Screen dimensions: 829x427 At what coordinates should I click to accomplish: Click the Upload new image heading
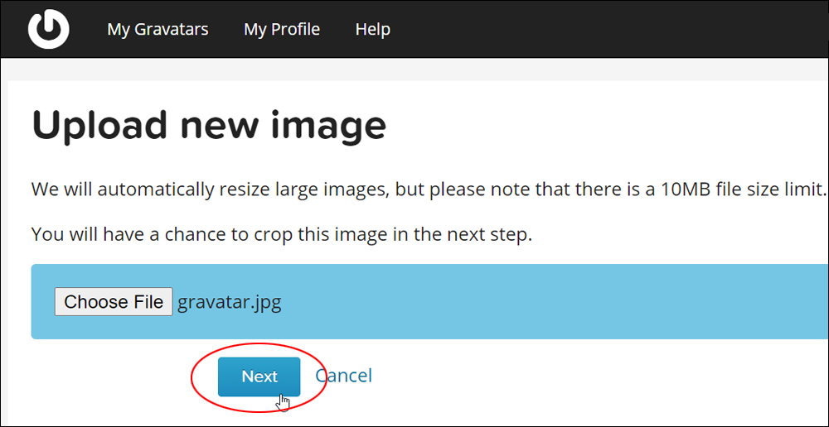tap(210, 126)
